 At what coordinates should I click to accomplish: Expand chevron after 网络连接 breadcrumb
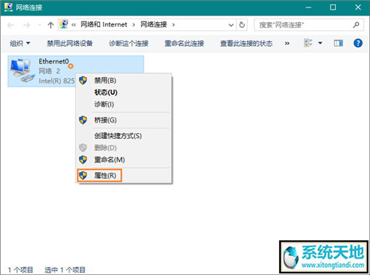(x=173, y=24)
